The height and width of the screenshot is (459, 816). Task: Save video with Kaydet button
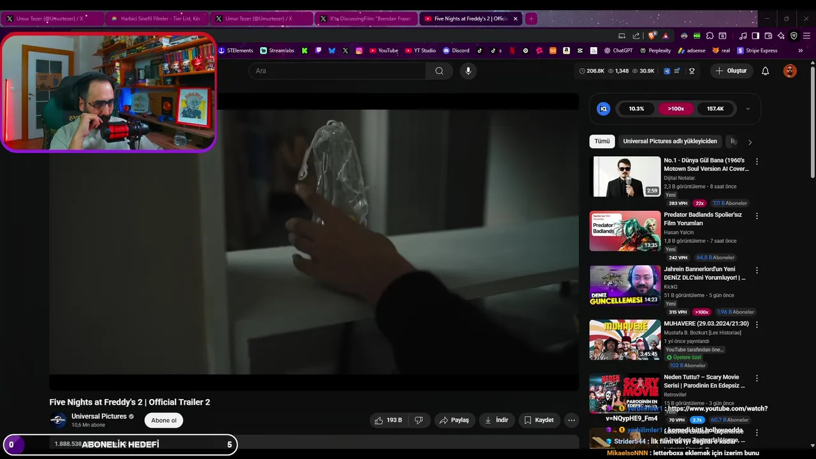coord(539,420)
